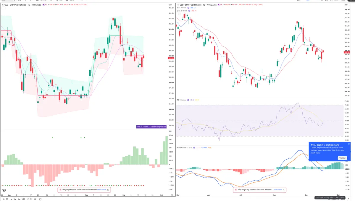Viewport: 355px width, 201px height.
Task: Click the TradingView logo in left chart
Action: pyautogui.click(x=4, y=191)
